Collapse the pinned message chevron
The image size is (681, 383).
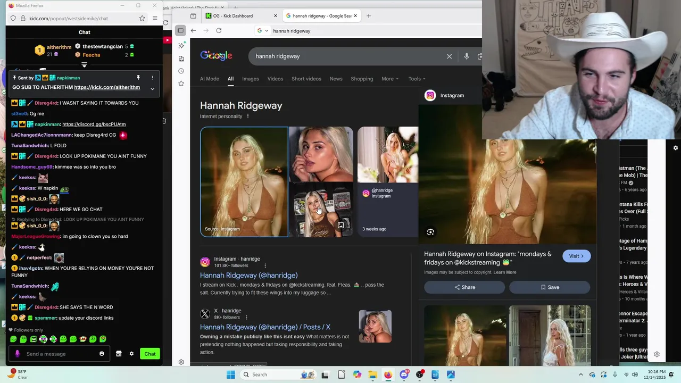152,89
